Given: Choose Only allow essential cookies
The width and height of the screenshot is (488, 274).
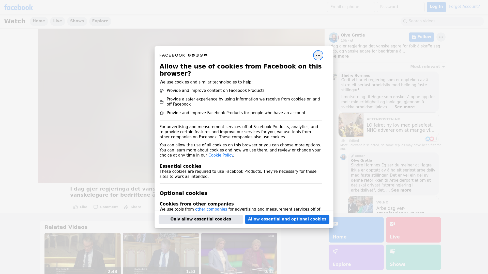Looking at the screenshot, I should click(201, 219).
